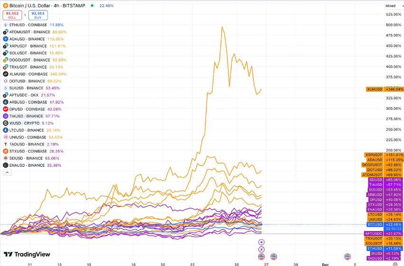This screenshot has width=404, height=266.
Task: Click the 93,553 BUY button
Action: (x=38, y=15)
